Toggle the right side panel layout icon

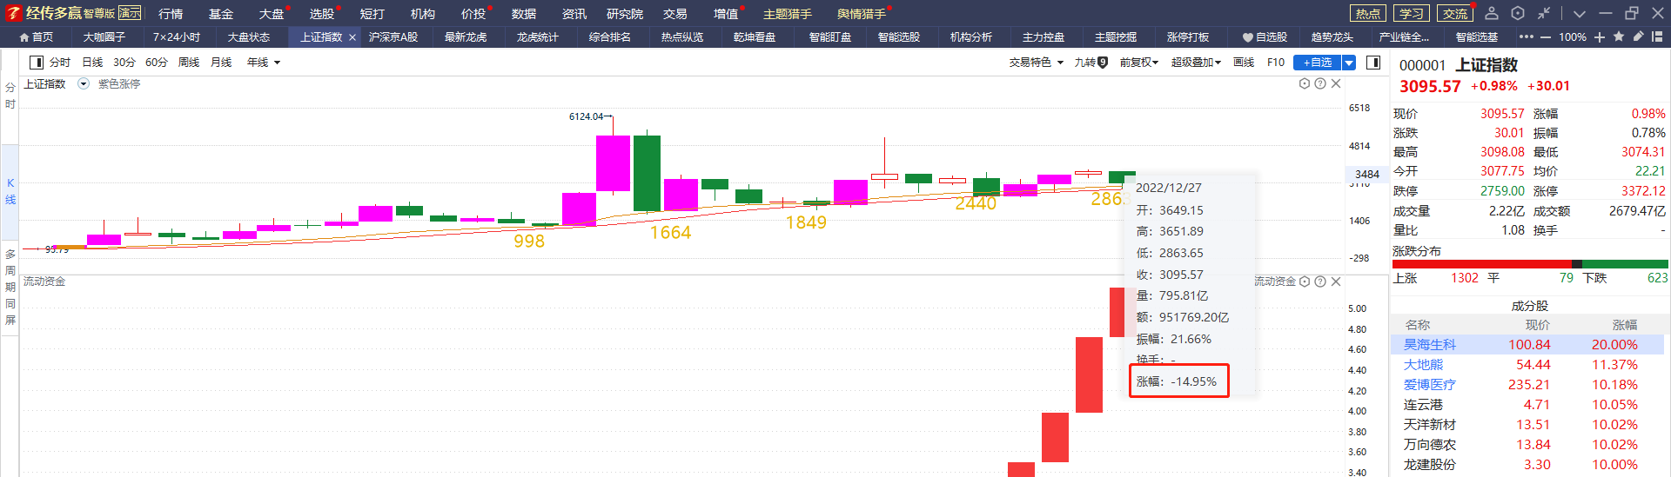(1373, 63)
